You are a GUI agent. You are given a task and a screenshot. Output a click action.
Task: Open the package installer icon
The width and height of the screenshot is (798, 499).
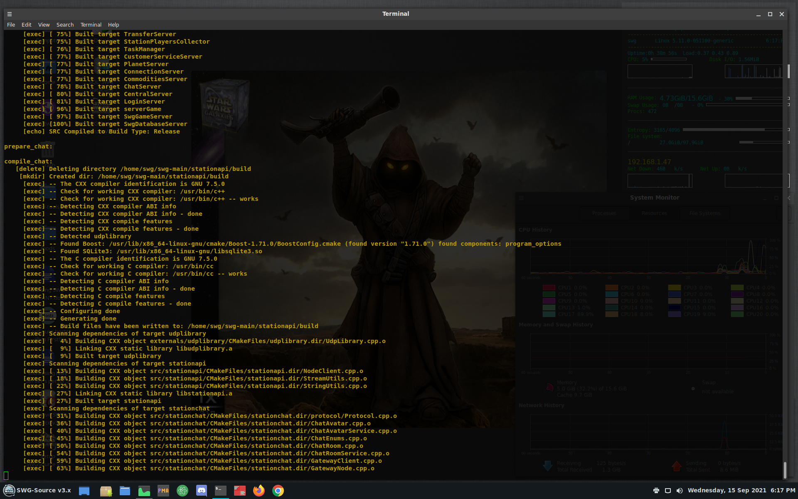tap(106, 491)
